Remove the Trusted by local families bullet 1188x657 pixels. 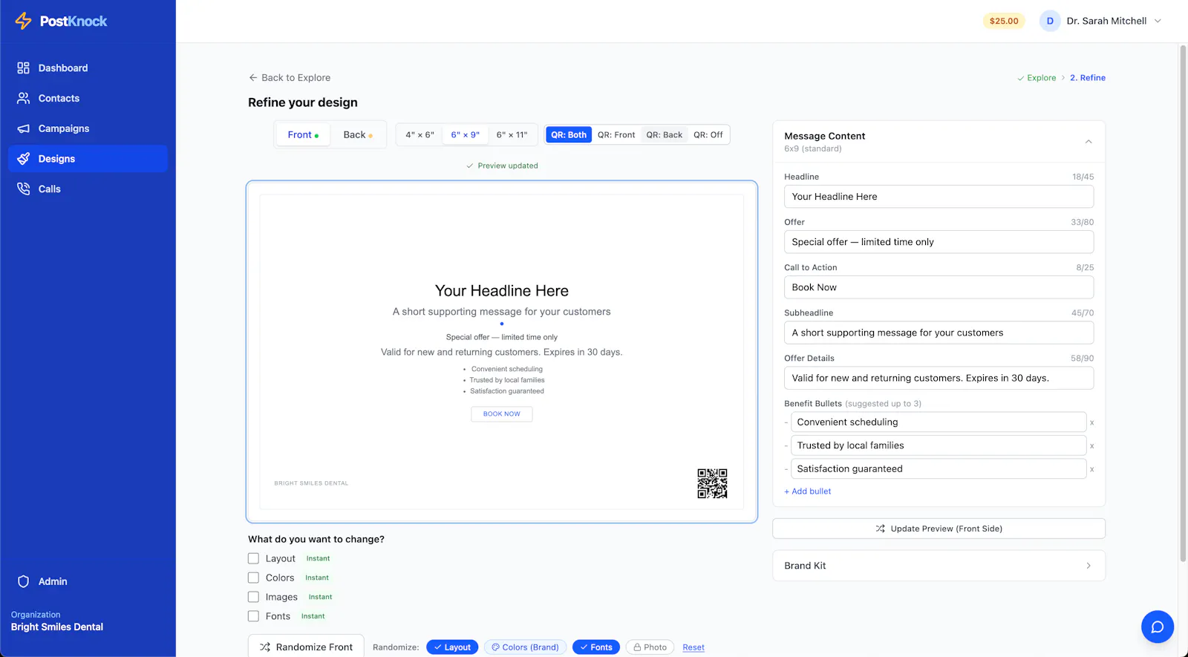click(1092, 446)
